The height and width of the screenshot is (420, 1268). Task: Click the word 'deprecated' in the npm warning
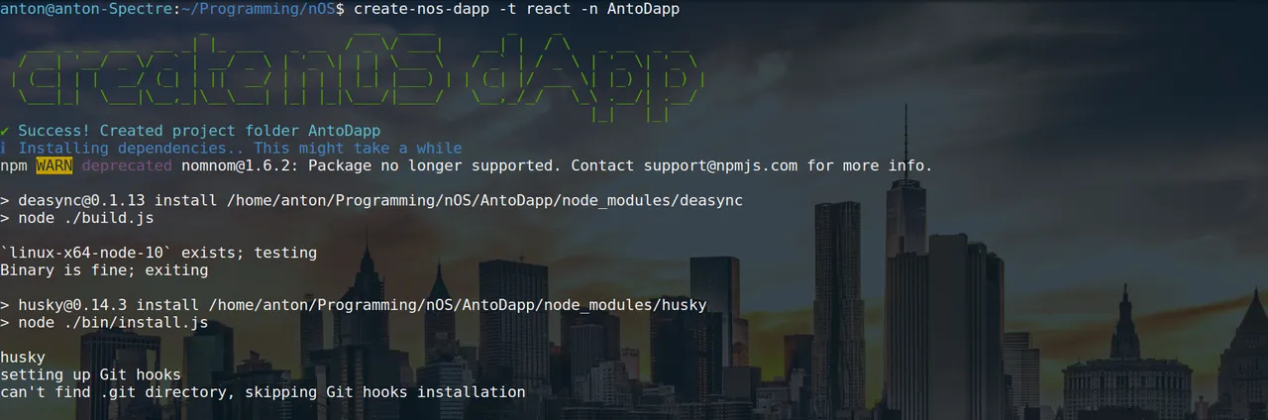[127, 165]
